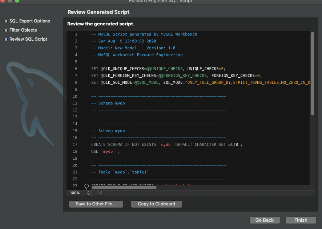This screenshot has width=322, height=229.
Task: Click the fold marker beside line 23
Action: [x=86, y=186]
